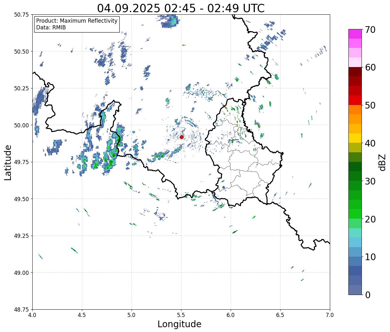
Task: Click the latitude tick label 50.25
Action: point(22,88)
